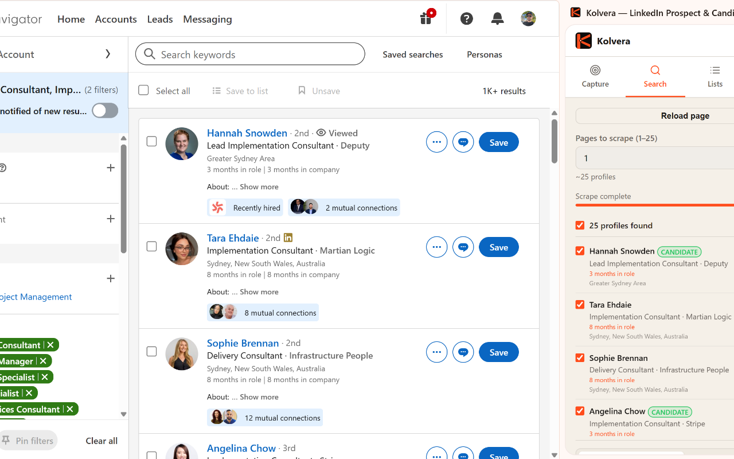Open the Accounts menu item
This screenshot has width=734, height=459.
coord(116,19)
